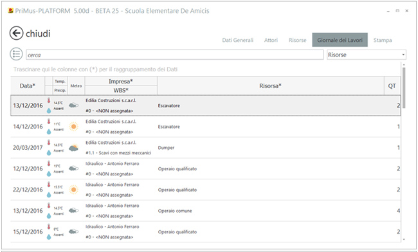Screen dimensions: 418x252
Task: Click cloudy weather icon in 12/12/2016 row
Action: 73,168
